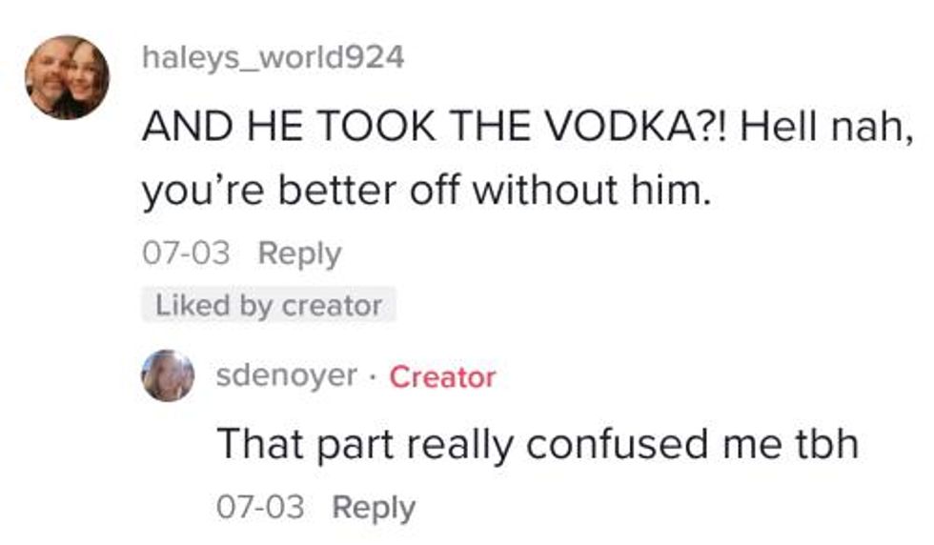Reply to sdenoyer's confused comment
The width and height of the screenshot is (934, 545).
click(374, 507)
